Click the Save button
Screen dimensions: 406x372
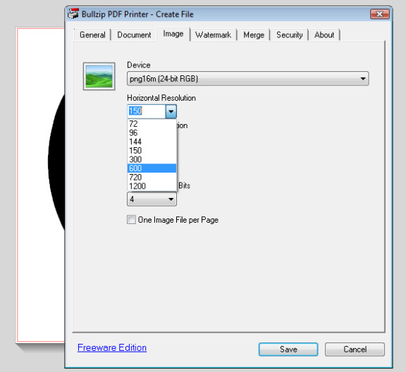(x=288, y=349)
